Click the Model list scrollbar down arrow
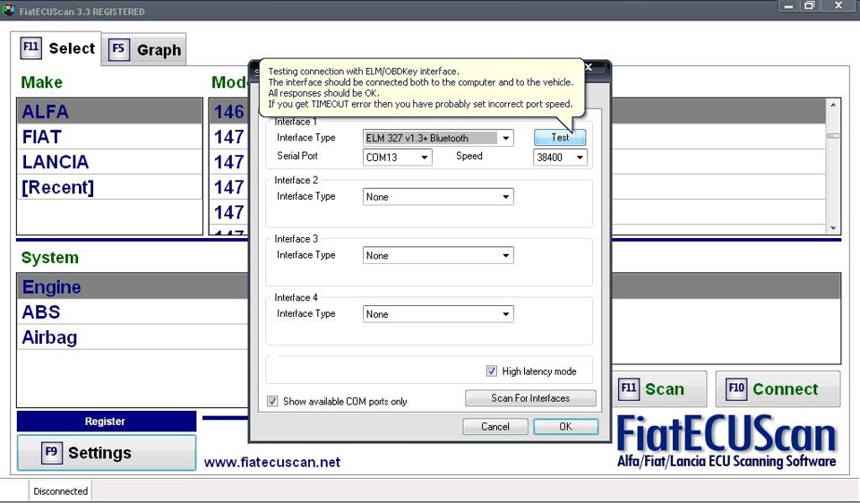The height and width of the screenshot is (503, 860). pyautogui.click(x=833, y=228)
